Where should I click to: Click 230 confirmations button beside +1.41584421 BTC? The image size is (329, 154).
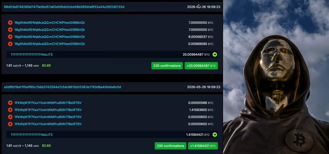click(170, 146)
